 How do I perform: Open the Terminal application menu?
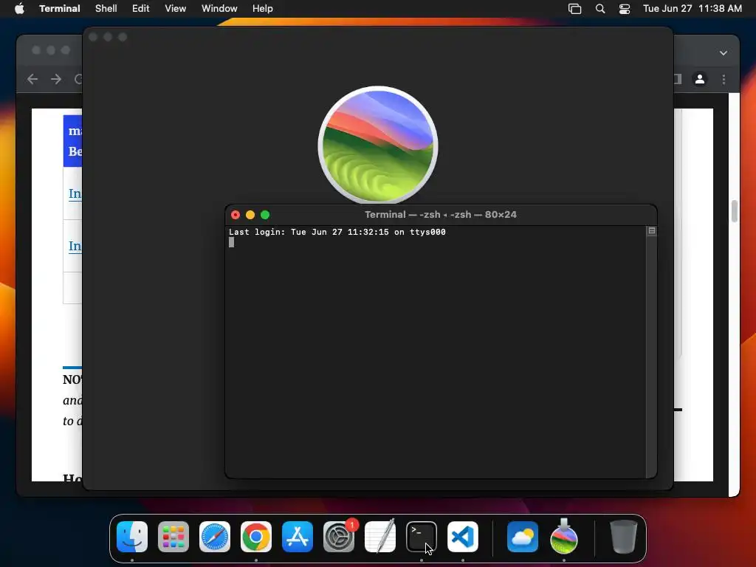click(60, 9)
